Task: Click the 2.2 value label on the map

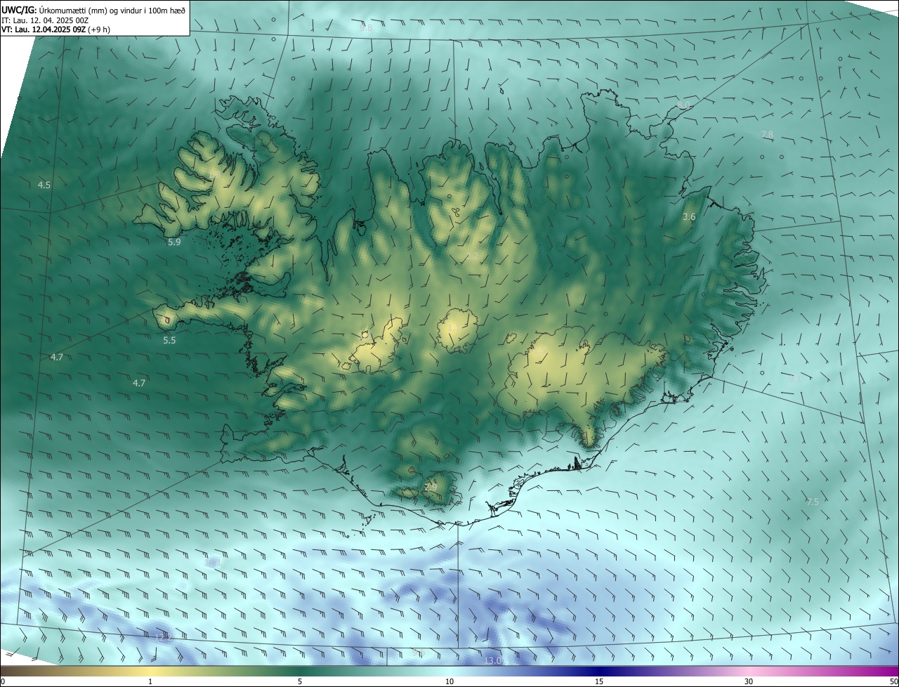Action: (472, 257)
